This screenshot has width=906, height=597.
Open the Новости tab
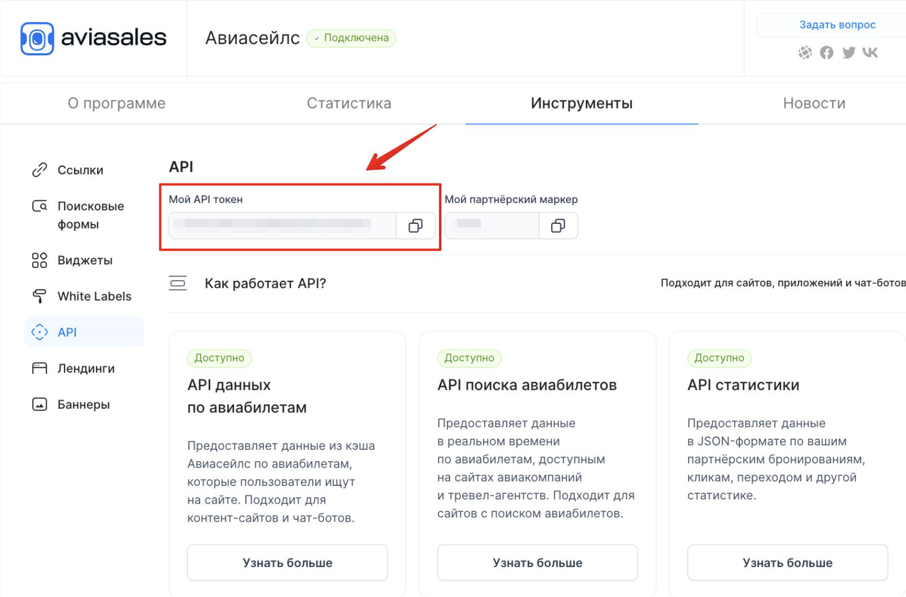pyautogui.click(x=815, y=103)
